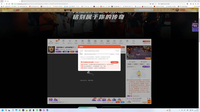Copy the rtmp address
This screenshot has height=112, width=200.
click(x=117, y=51)
